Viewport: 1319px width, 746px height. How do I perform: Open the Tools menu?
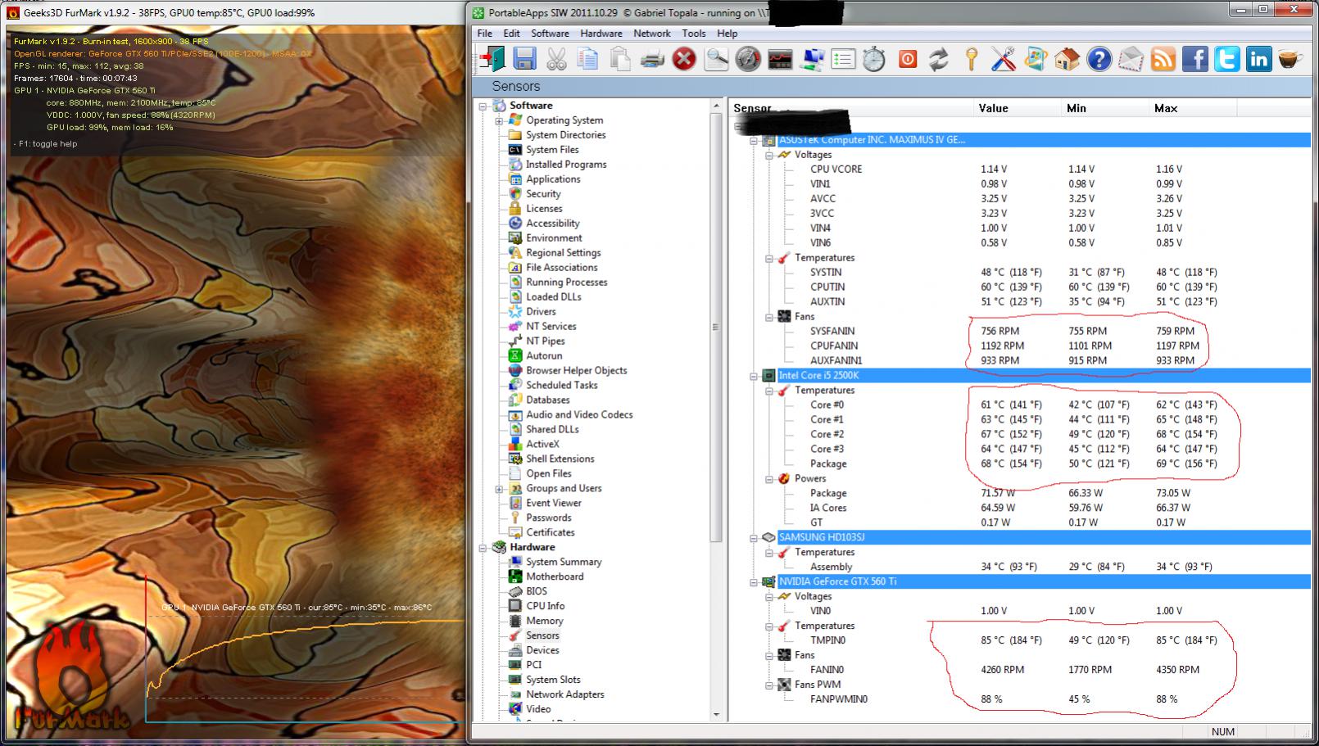pyautogui.click(x=694, y=34)
